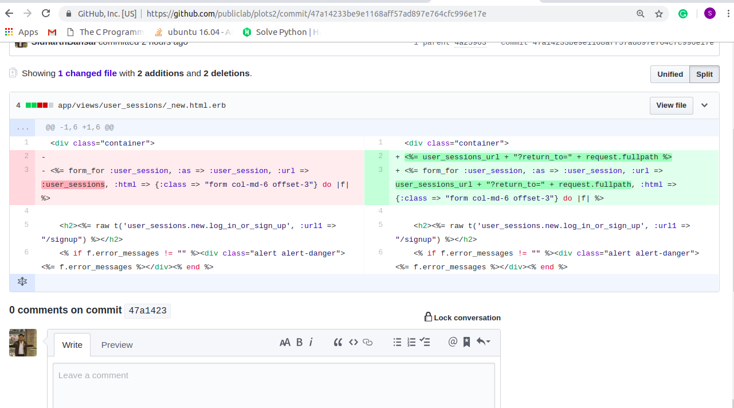
Task: Mention a user with the @ icon
Action: coord(452,342)
